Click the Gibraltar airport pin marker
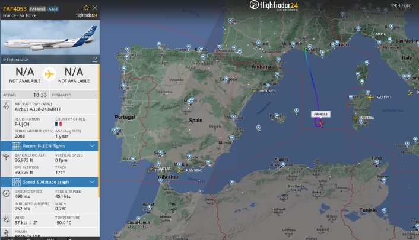 (160, 181)
